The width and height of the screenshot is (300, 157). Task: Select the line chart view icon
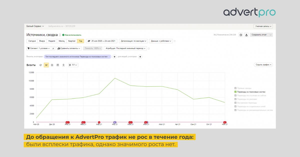point(46,65)
